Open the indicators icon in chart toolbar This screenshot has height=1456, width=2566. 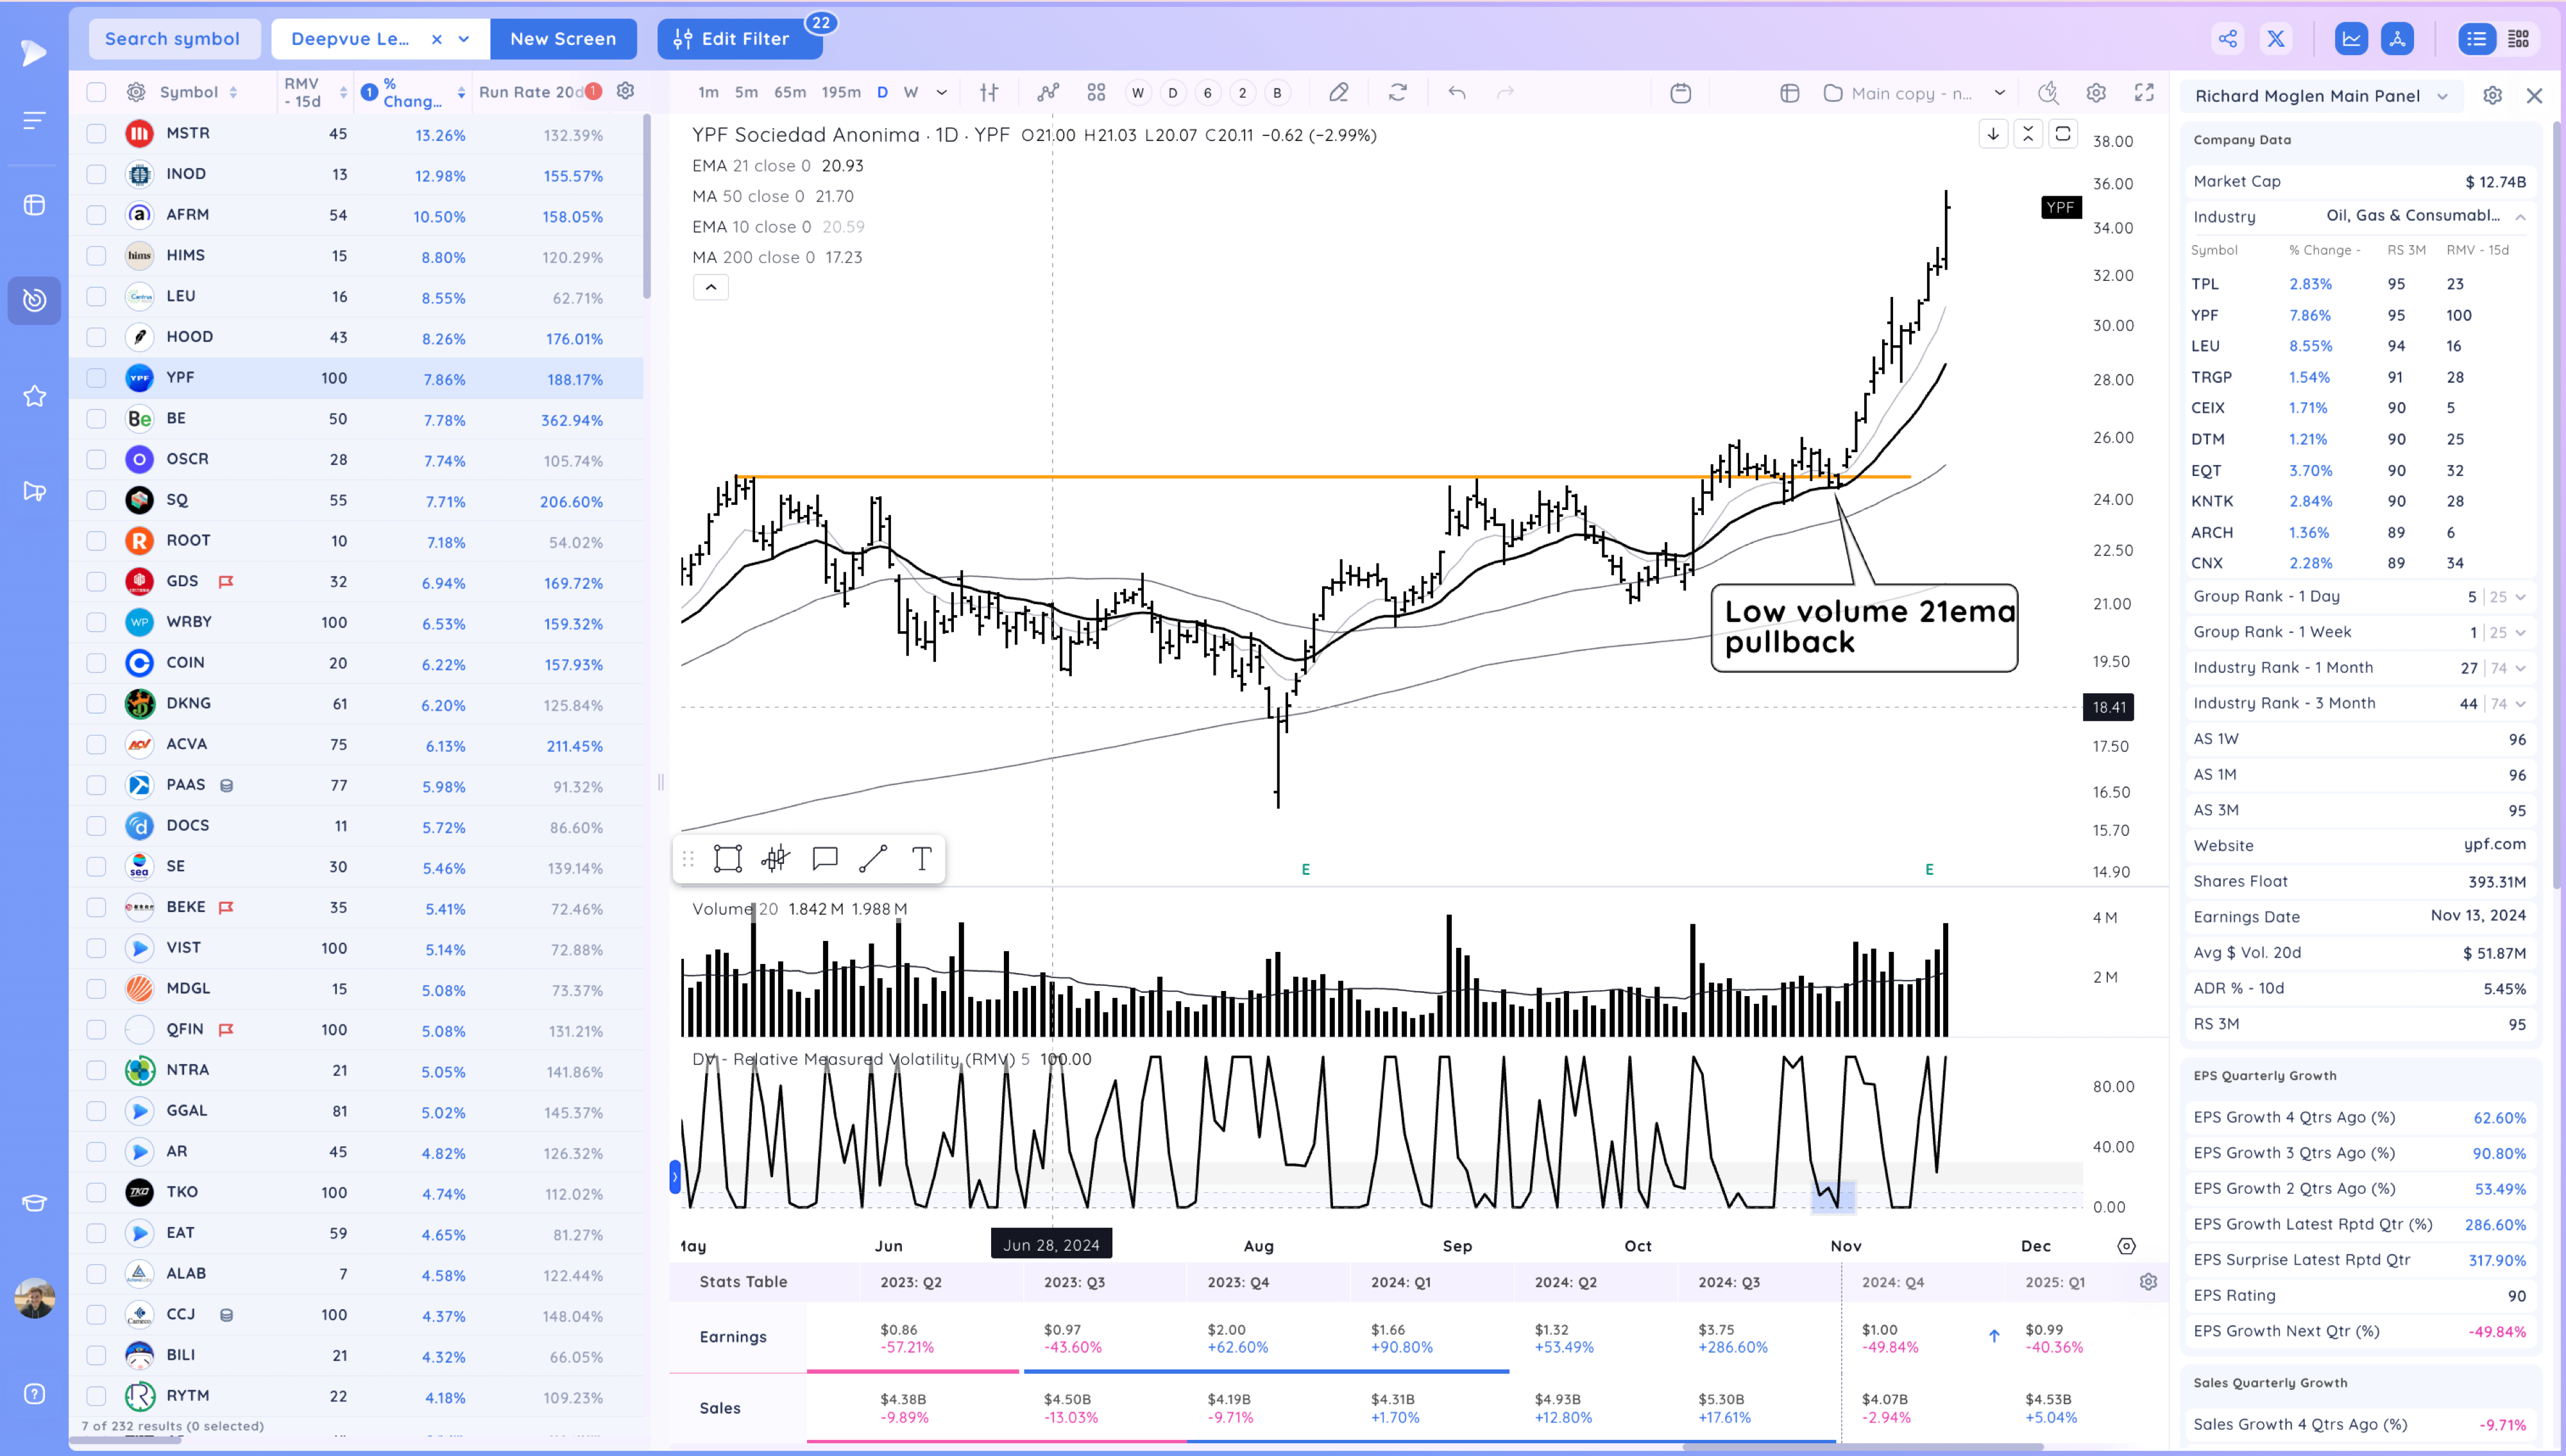tap(1047, 93)
